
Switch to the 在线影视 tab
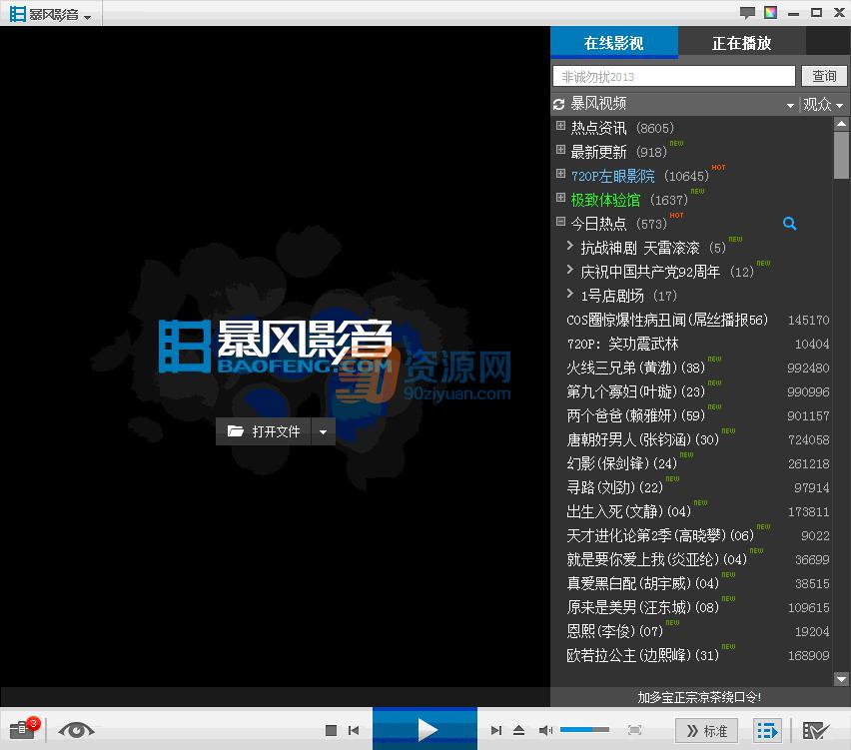pos(614,42)
